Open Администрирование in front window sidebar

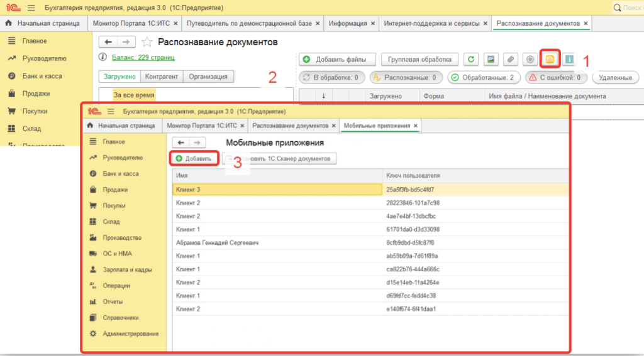point(131,333)
